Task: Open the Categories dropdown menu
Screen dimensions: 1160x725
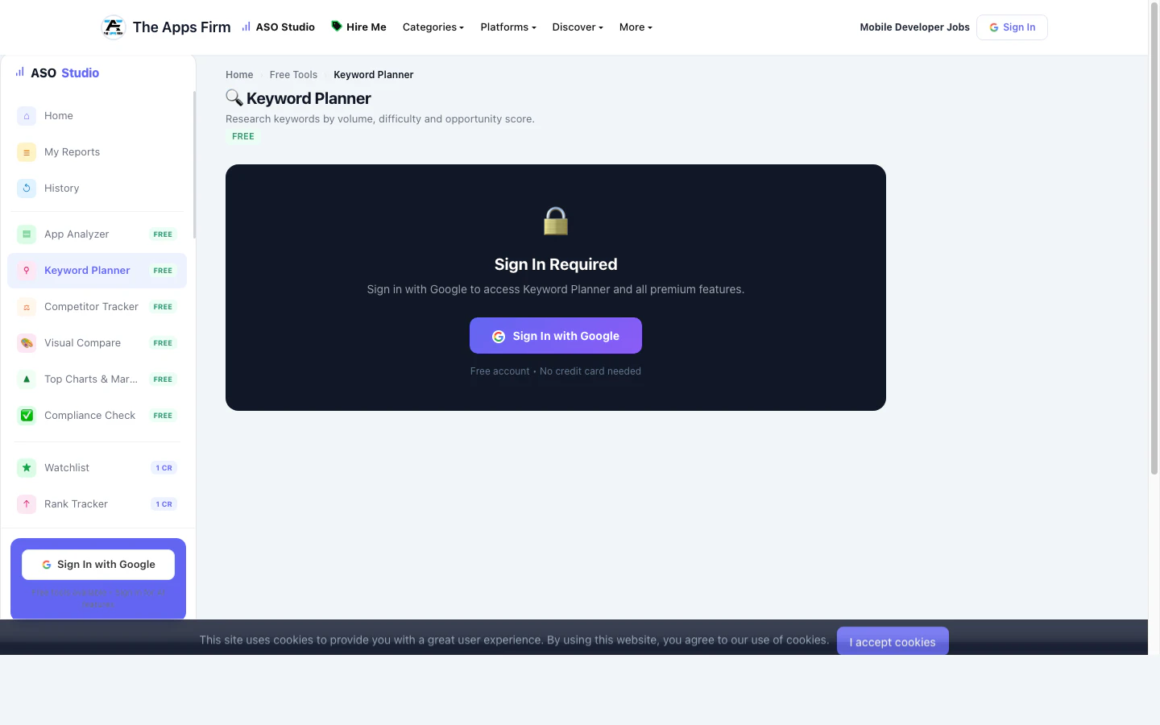Action: click(x=433, y=27)
